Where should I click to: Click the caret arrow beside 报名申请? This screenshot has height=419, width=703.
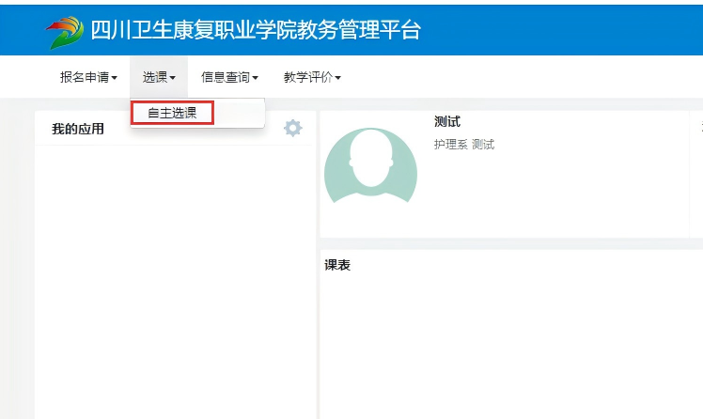click(115, 78)
